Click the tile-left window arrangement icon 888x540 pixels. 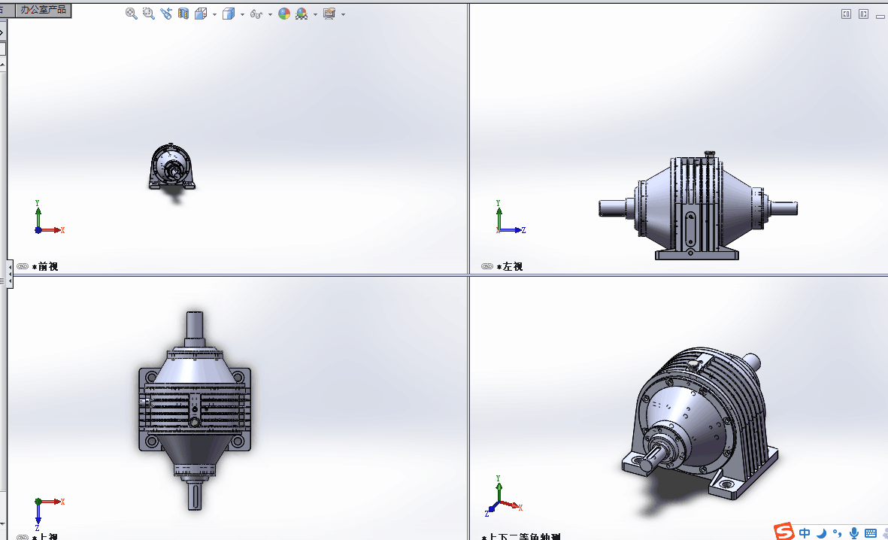point(846,14)
